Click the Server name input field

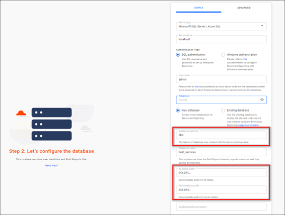tap(221, 39)
